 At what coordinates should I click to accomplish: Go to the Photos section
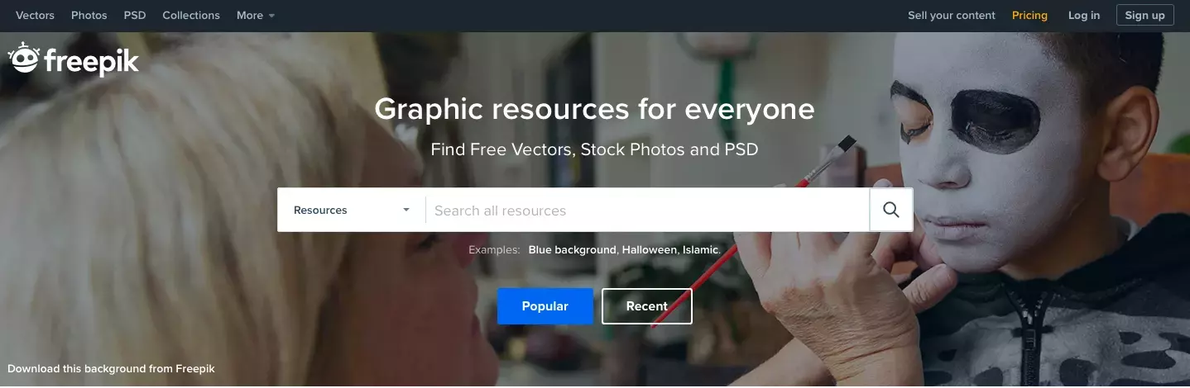tap(89, 15)
